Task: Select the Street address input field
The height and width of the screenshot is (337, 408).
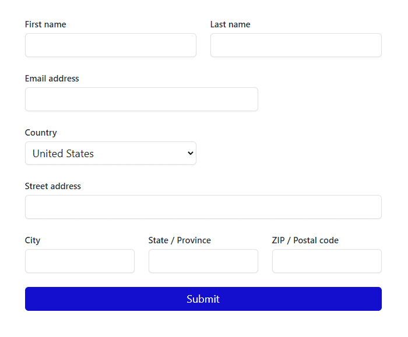Action: (203, 207)
